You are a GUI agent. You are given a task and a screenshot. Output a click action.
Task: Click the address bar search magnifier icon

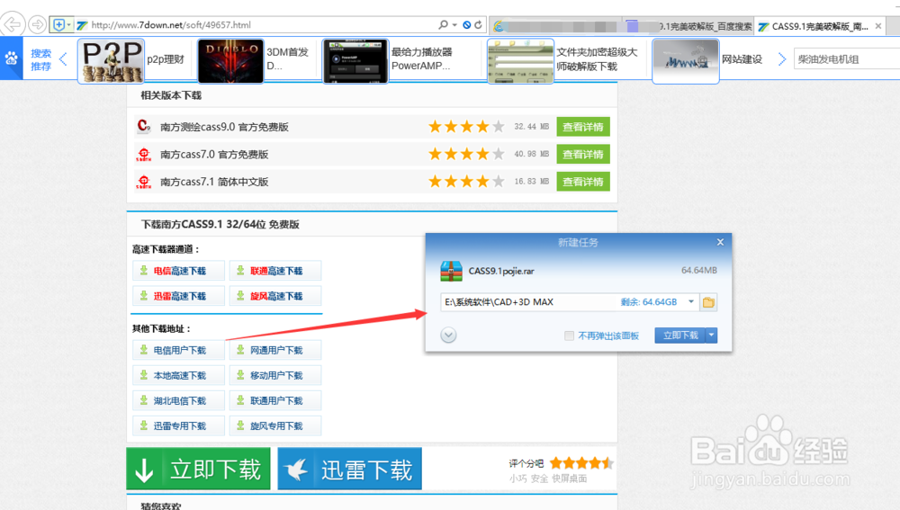[x=443, y=24]
